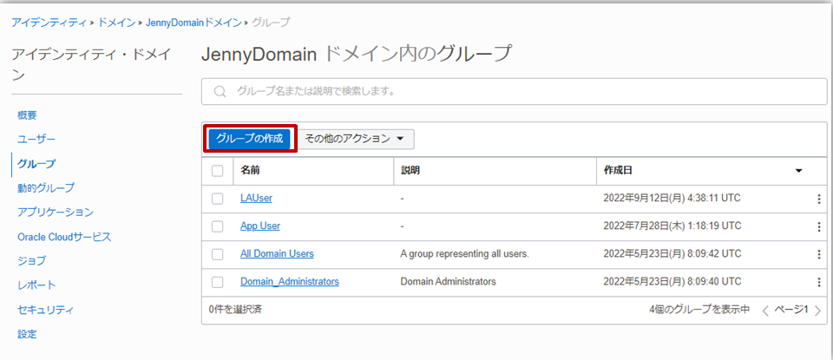Viewport: 833px width, 360px height.
Task: Check the Domain_Administrators row checkbox
Action: [x=218, y=282]
